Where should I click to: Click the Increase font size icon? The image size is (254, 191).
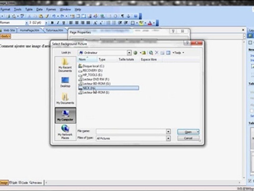coord(95,23)
